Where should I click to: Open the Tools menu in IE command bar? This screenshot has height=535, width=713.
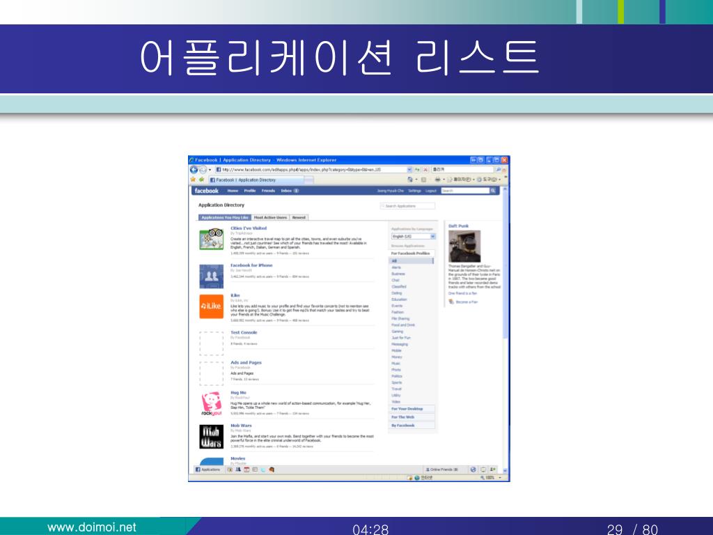click(x=489, y=180)
